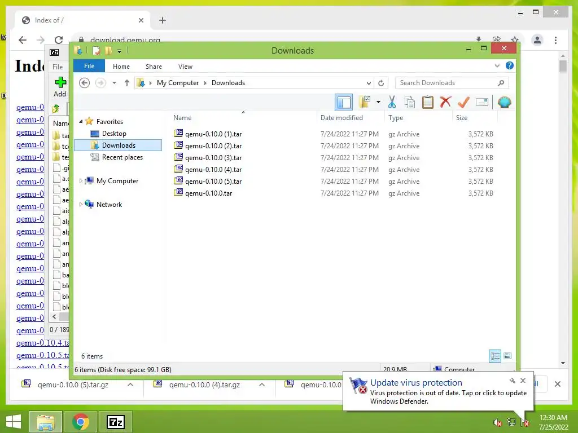Open a new Chrome tab
Viewport: 578px width, 433px height.
[x=163, y=20]
